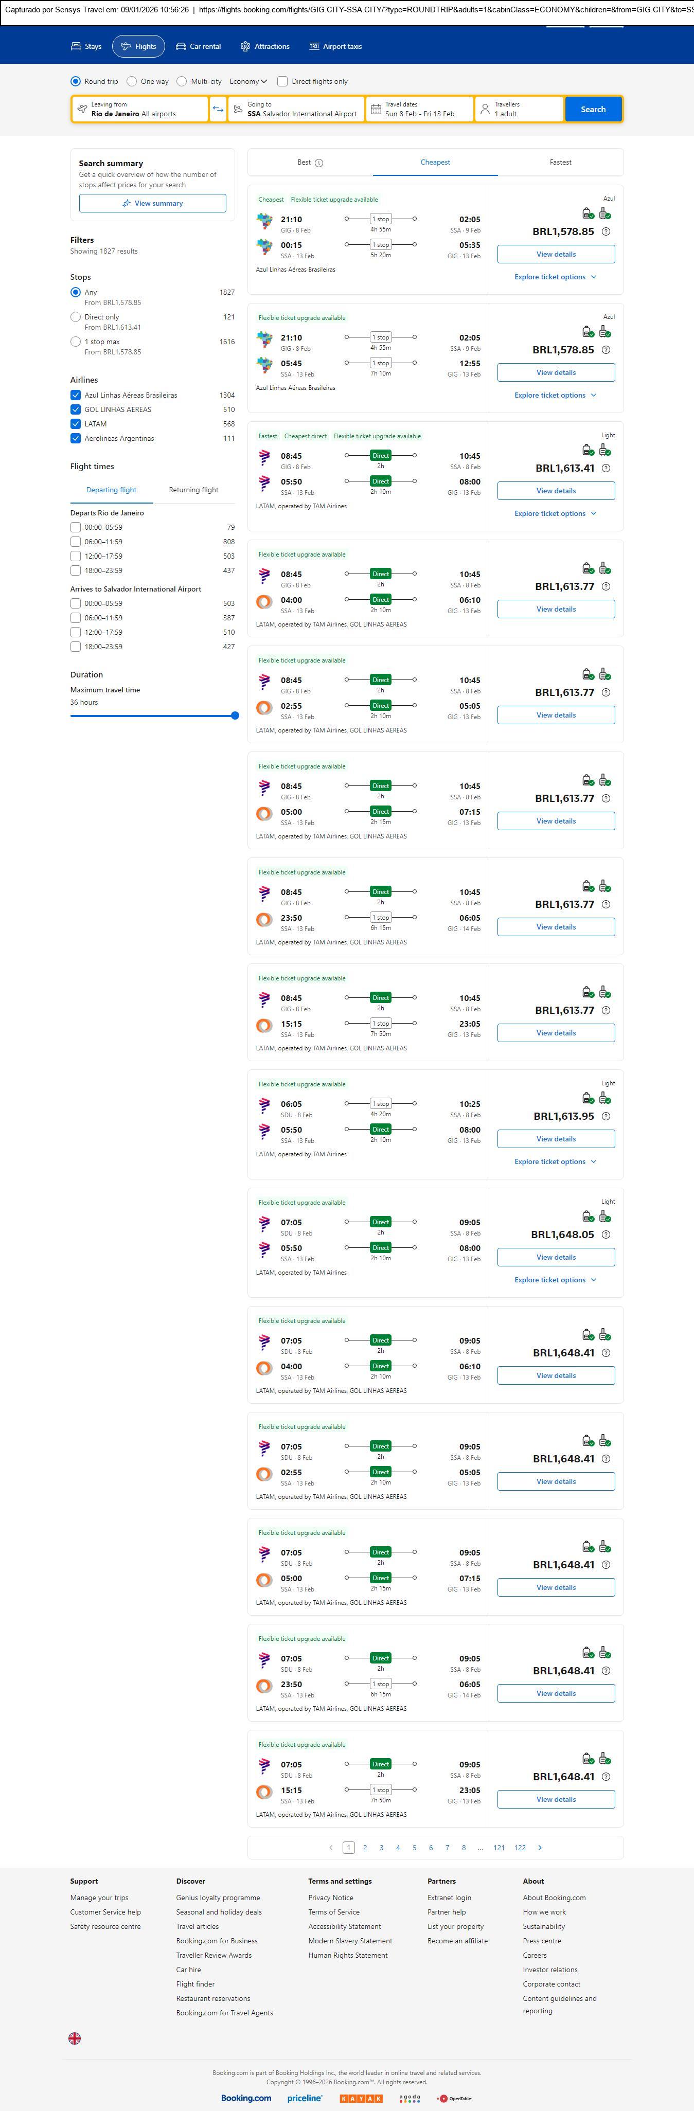Switch to the Returning flight tab
This screenshot has height=2111, width=694.
pyautogui.click(x=193, y=490)
